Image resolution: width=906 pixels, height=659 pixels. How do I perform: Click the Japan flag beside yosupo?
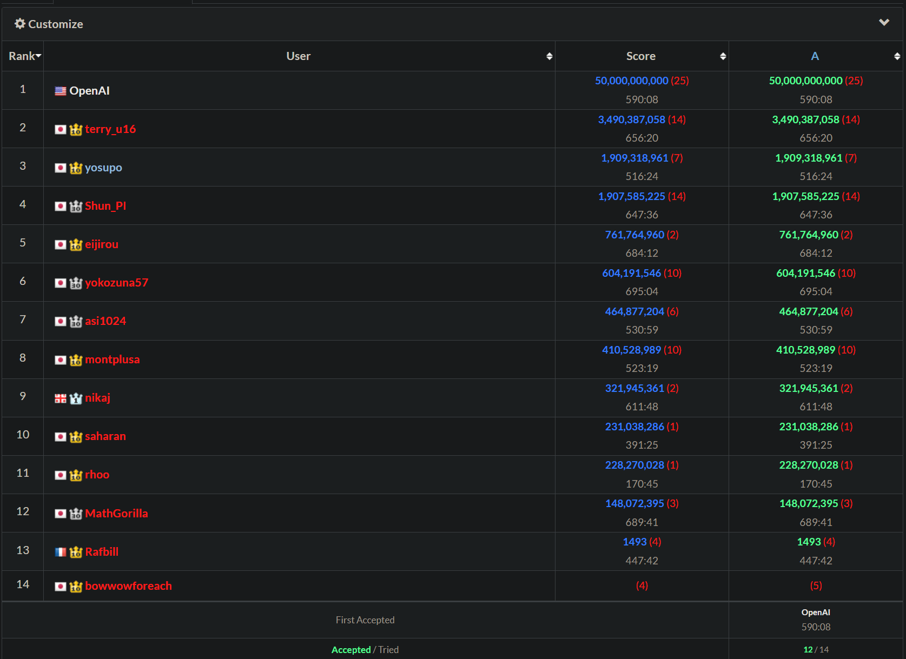coord(61,168)
